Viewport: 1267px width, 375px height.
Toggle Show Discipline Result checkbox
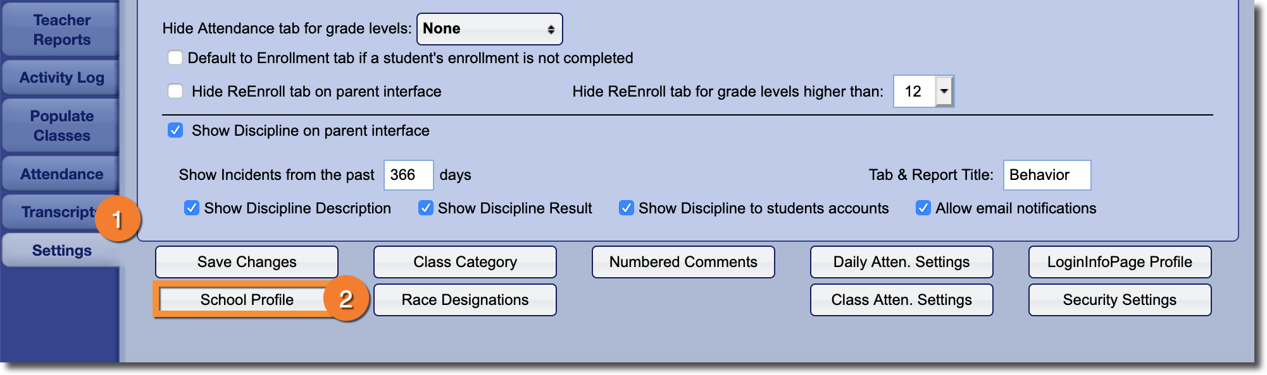(425, 208)
